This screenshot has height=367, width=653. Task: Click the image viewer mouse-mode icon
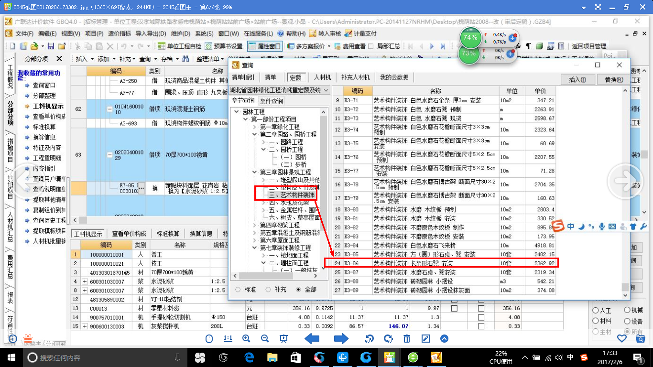tap(209, 338)
